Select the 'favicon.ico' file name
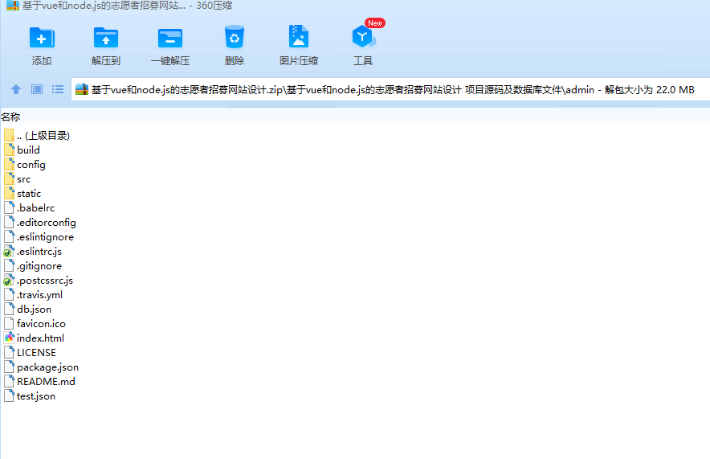Image resolution: width=710 pixels, height=459 pixels. click(x=41, y=323)
